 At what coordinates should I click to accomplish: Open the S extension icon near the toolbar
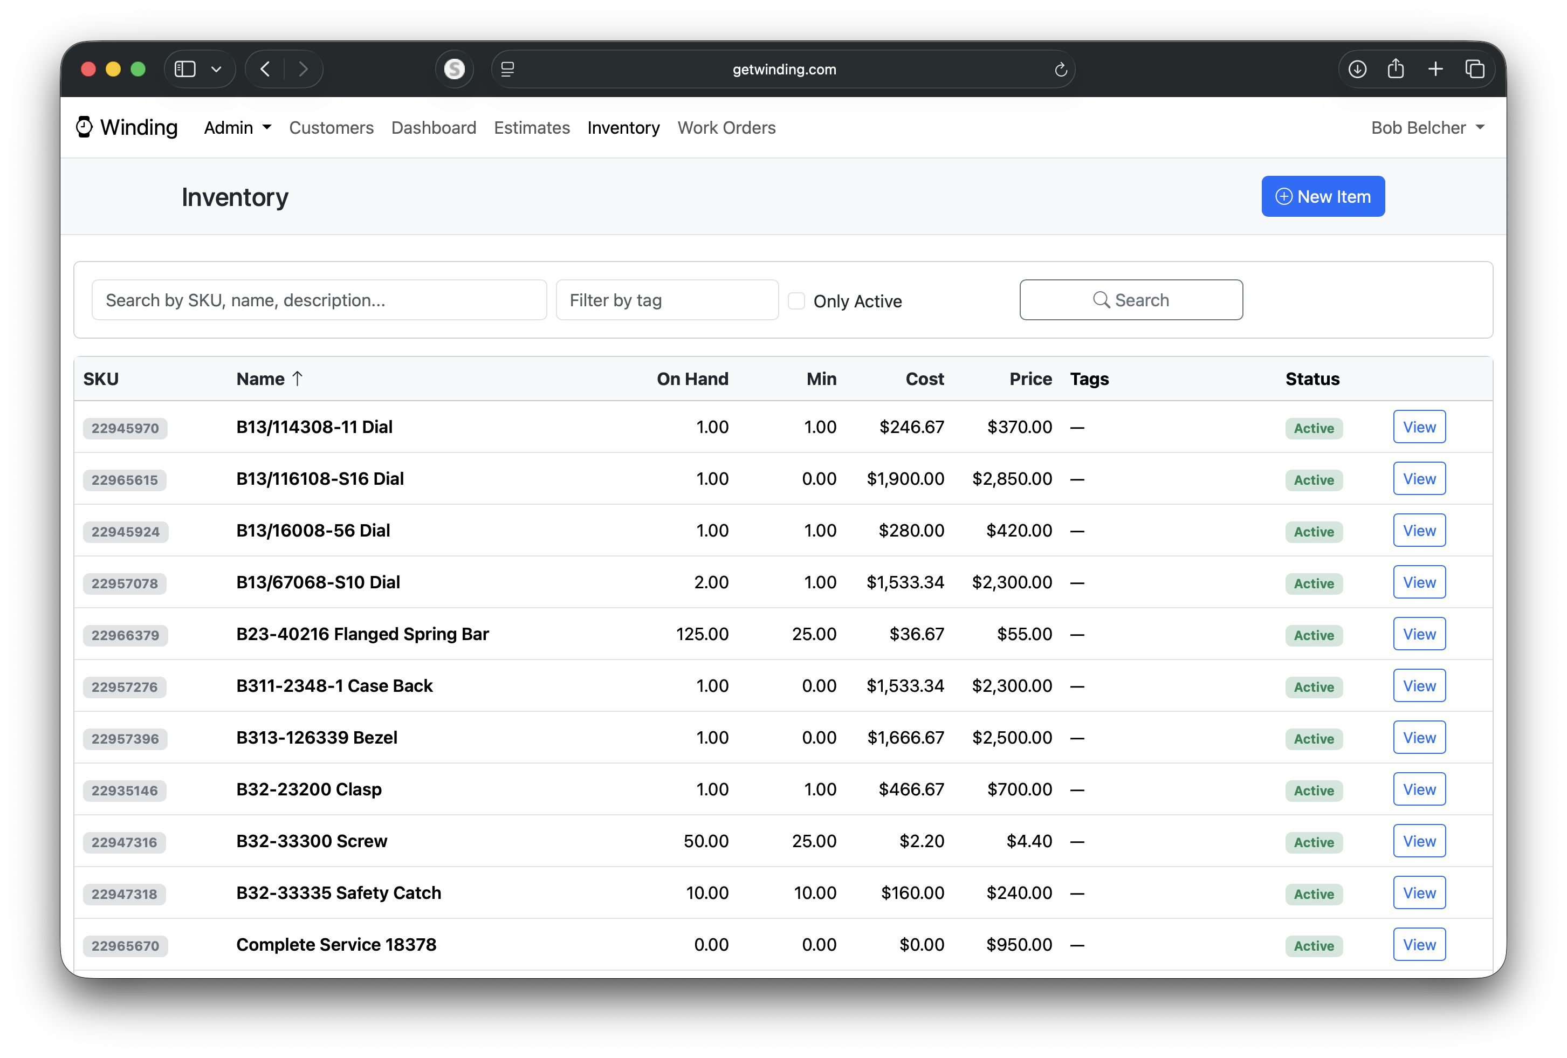(455, 69)
